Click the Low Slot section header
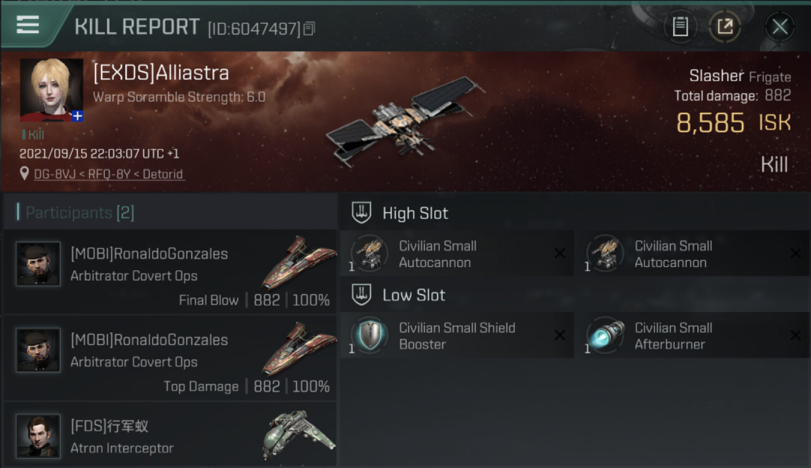This screenshot has width=811, height=468. [x=414, y=295]
